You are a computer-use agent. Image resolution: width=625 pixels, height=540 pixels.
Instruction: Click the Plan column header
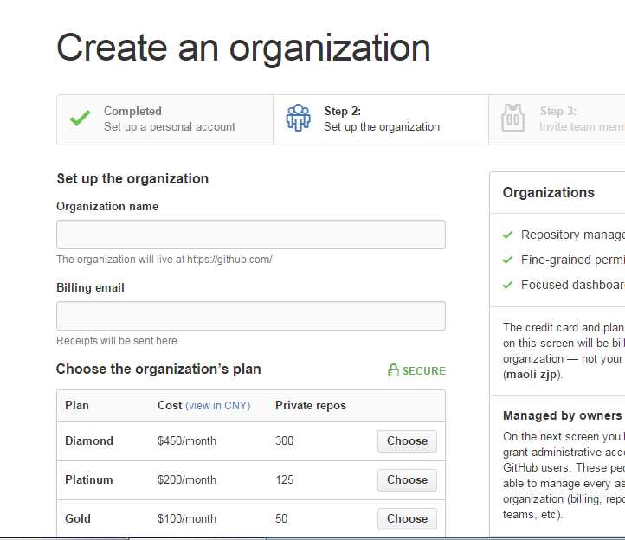(77, 405)
